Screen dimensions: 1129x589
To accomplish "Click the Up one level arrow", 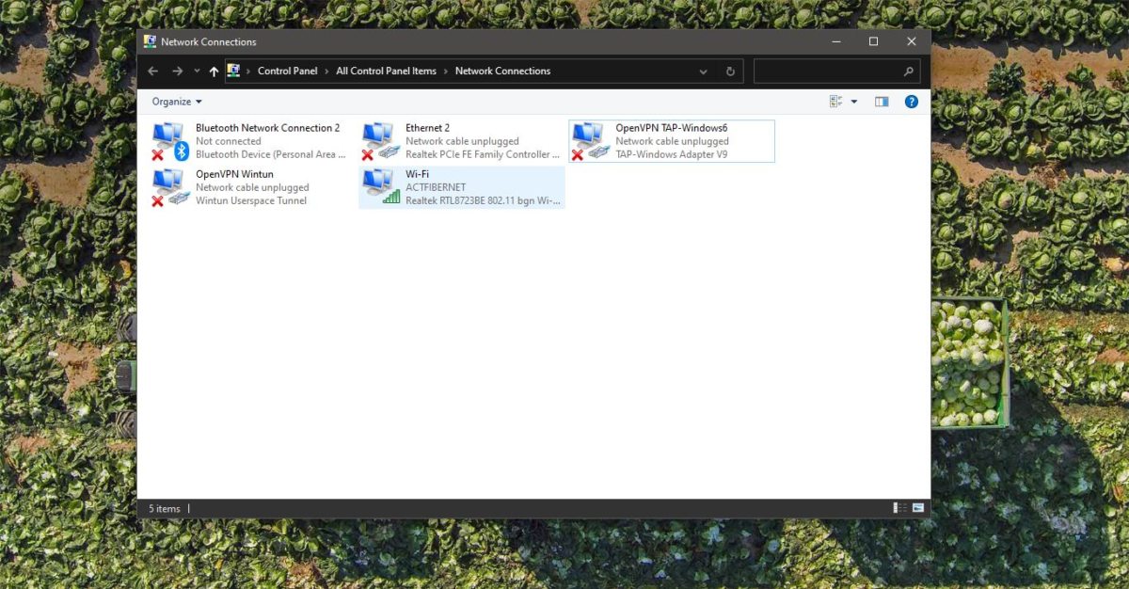I will pyautogui.click(x=214, y=71).
